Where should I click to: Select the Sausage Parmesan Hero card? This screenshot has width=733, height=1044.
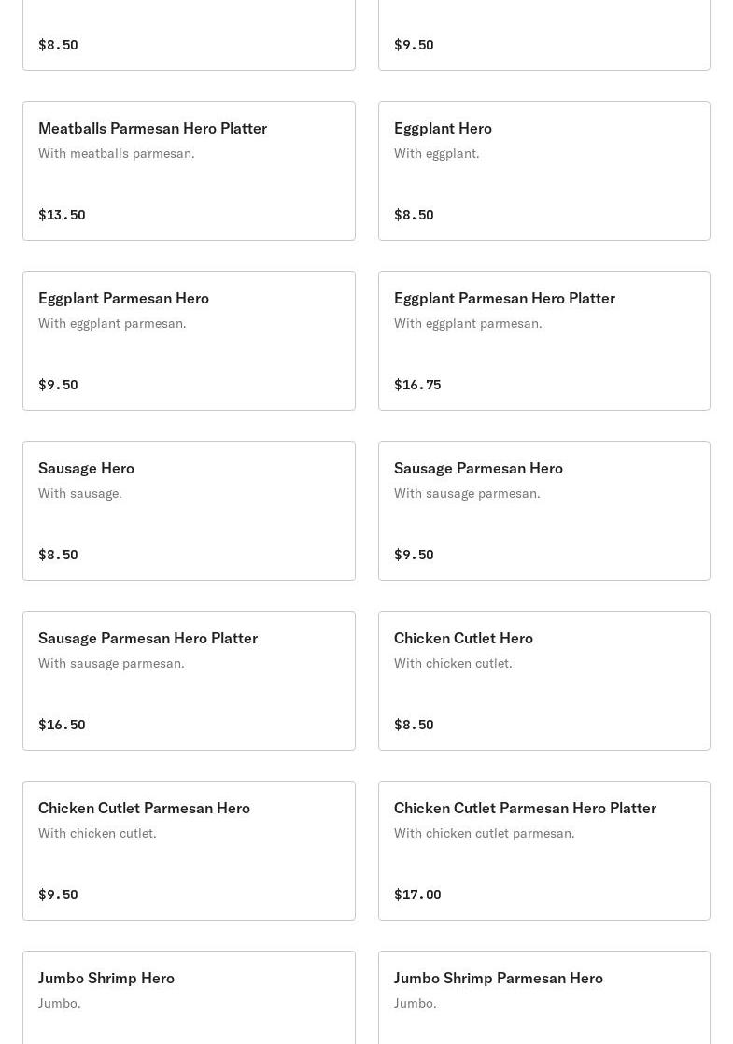click(x=543, y=511)
